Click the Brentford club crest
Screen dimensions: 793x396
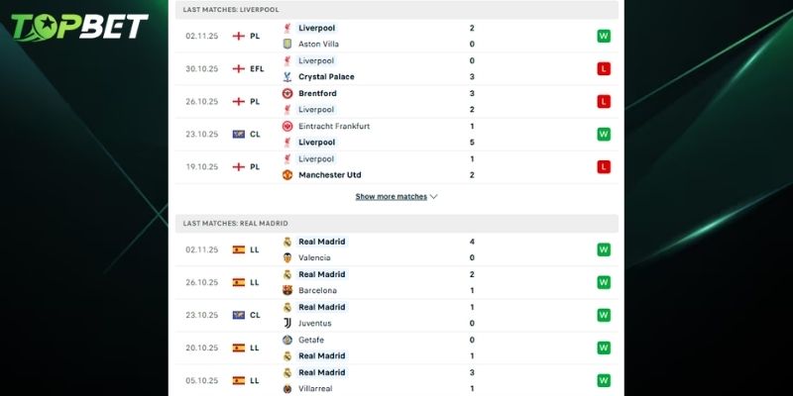point(288,93)
